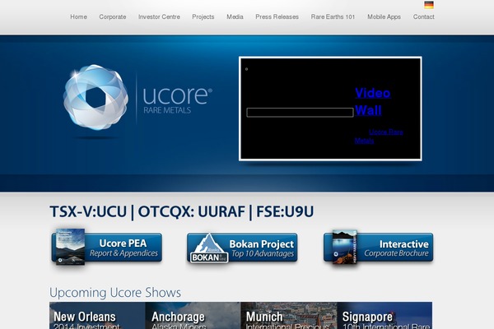Screen dimensions: 494x329
Task: Select the Singapore show tile
Action: coord(384,316)
